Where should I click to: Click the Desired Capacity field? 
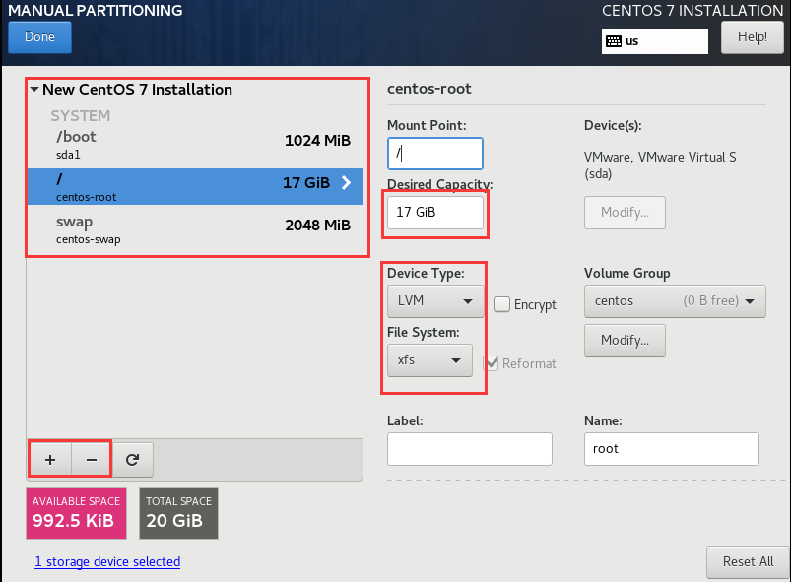point(435,213)
